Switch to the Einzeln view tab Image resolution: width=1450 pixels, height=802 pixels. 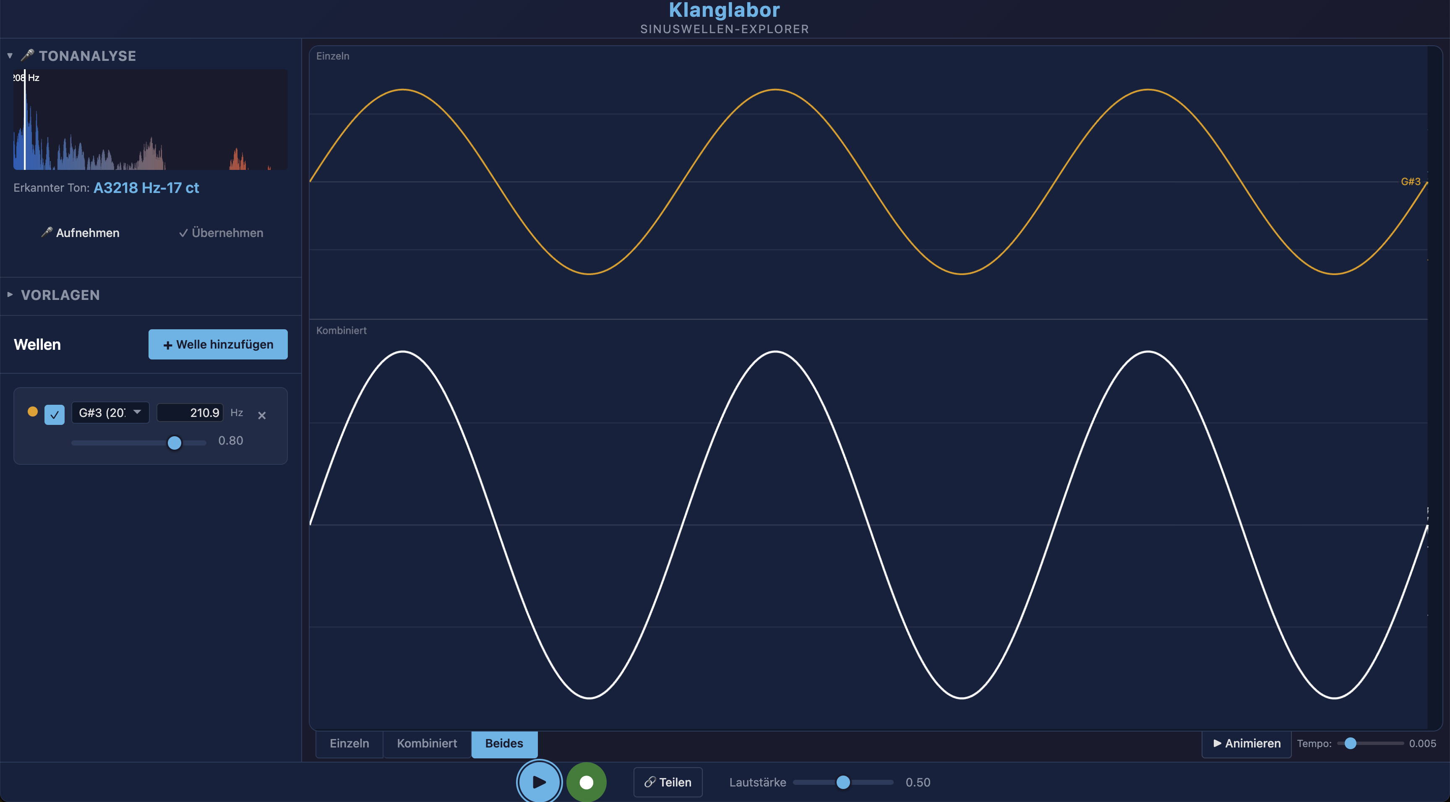(x=349, y=743)
